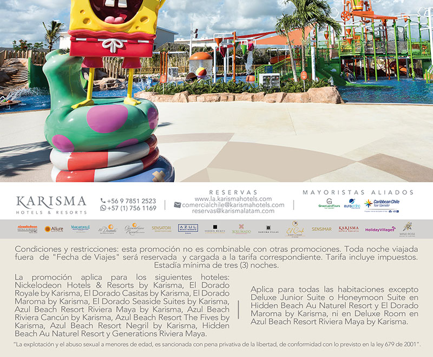
Task: Click the Azul Beach Resorts logo
Action: point(188,229)
